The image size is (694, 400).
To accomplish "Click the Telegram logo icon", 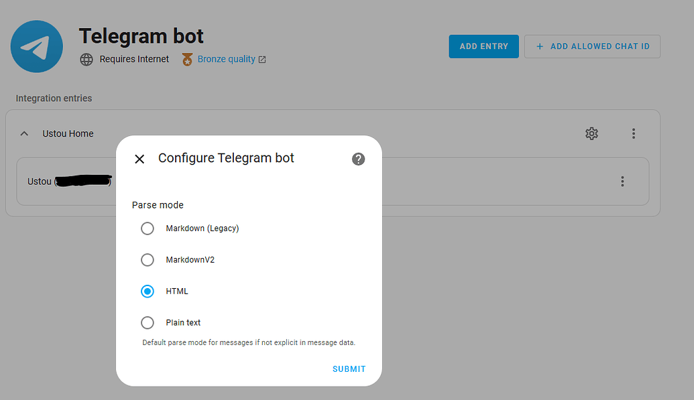I will (x=36, y=46).
